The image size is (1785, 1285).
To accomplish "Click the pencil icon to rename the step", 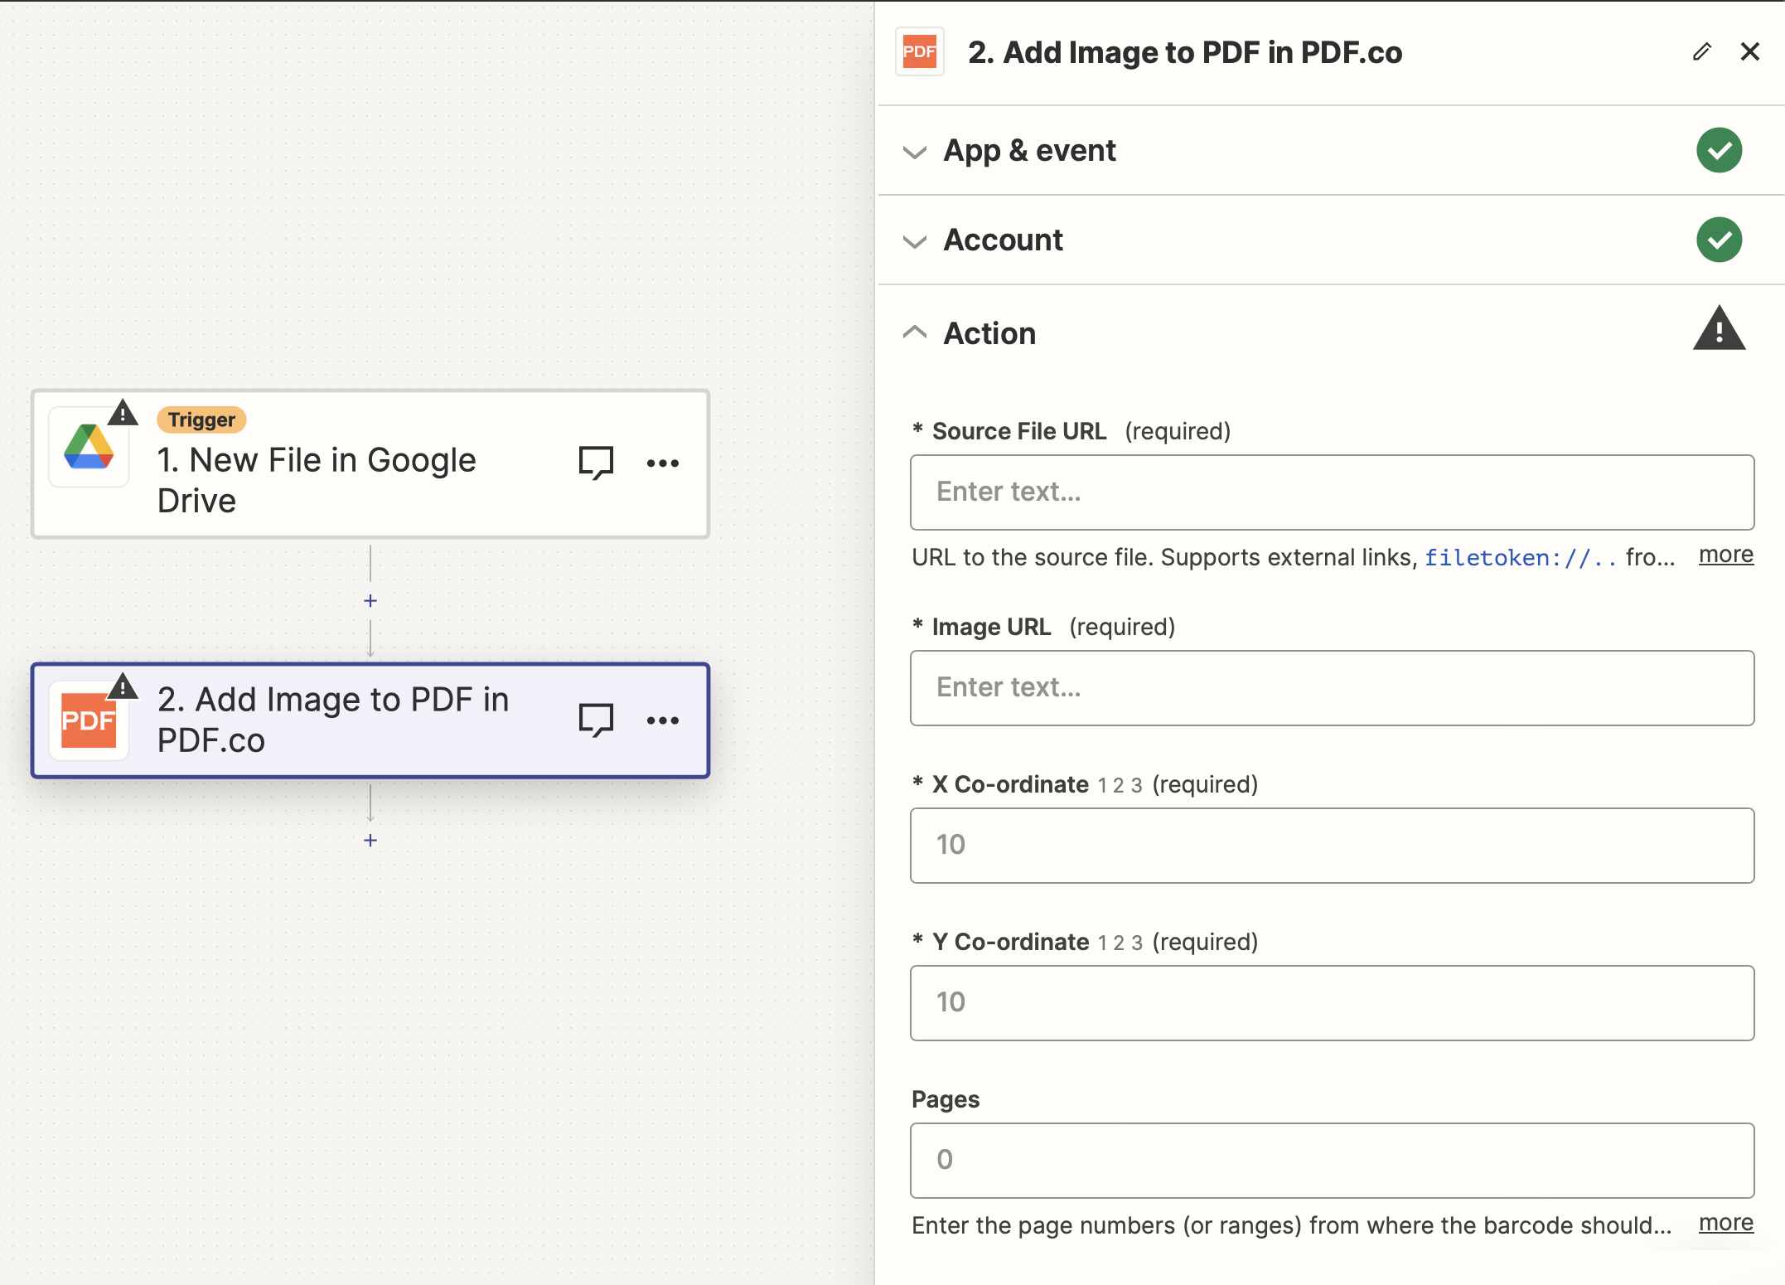I will pos(1701,51).
